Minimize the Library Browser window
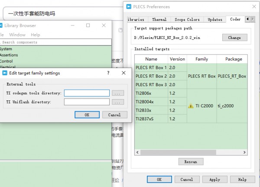This screenshot has width=260, height=187. (x=72, y=26)
